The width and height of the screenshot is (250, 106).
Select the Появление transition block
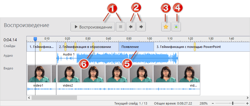pyautogui.click(x=136, y=47)
